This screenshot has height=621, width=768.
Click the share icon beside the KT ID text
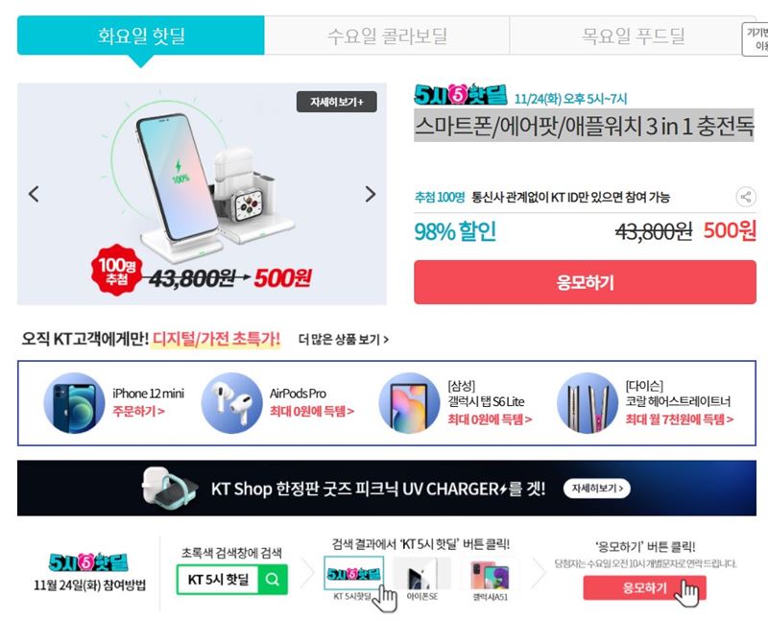746,197
